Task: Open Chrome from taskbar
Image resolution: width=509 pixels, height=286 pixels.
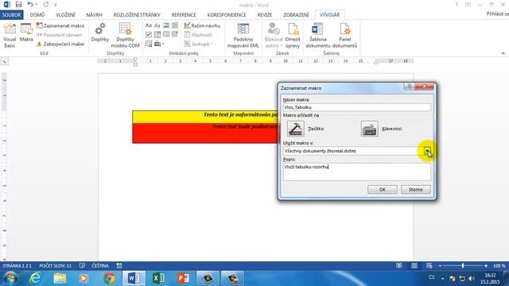Action: coord(109,278)
